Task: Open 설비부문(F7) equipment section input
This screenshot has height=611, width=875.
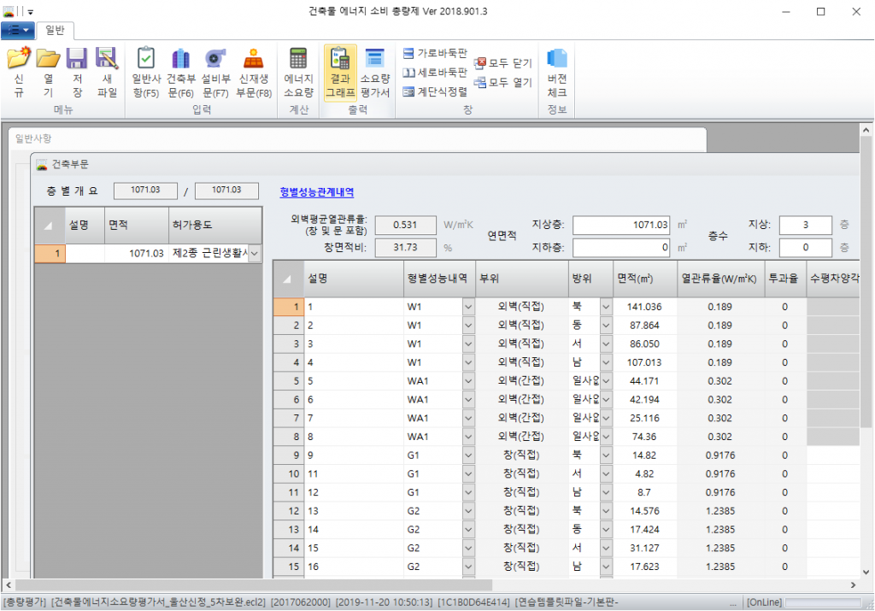Action: click(x=215, y=72)
